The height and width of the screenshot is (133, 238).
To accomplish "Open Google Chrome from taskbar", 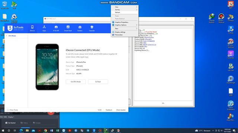I will pyautogui.click(x=45, y=130).
